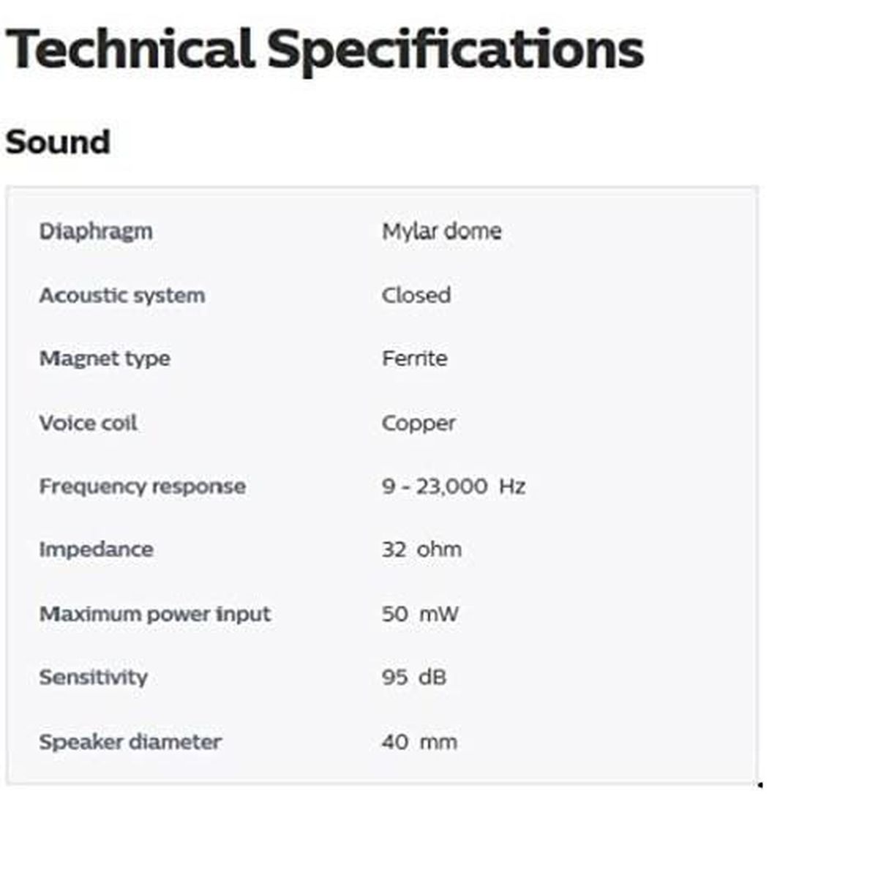Viewport: 878px width, 878px height.
Task: Select the Impedance label
Action: (x=96, y=549)
